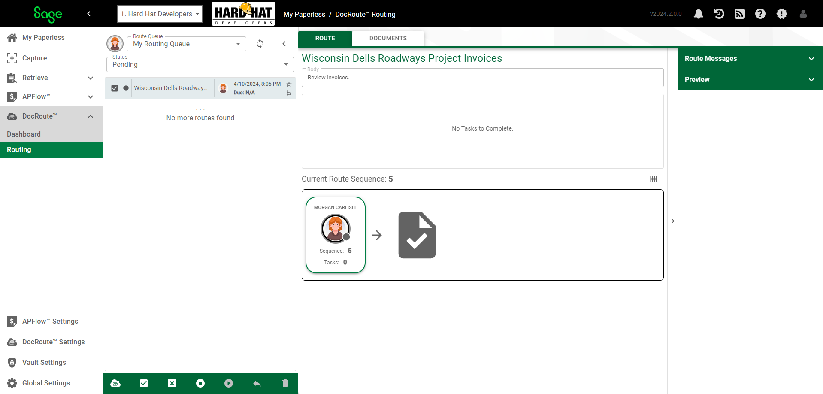Uncheck the Wisconsin Dells Roadways route checkbox
The height and width of the screenshot is (394, 823).
pyautogui.click(x=115, y=88)
